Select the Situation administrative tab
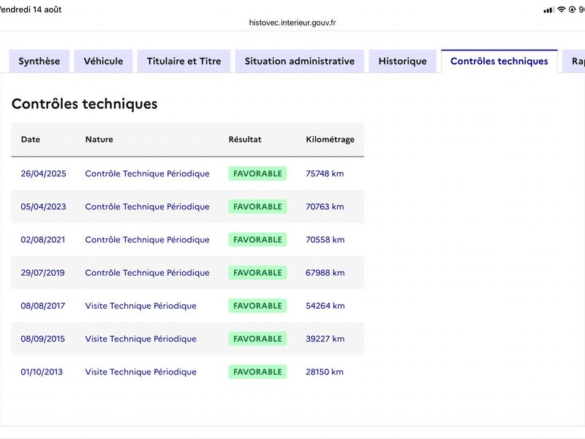The image size is (585, 439). pos(300,61)
